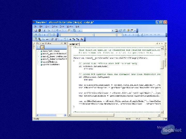
Task: Click the Decrease Indent icon
Action: [x=52, y=39]
